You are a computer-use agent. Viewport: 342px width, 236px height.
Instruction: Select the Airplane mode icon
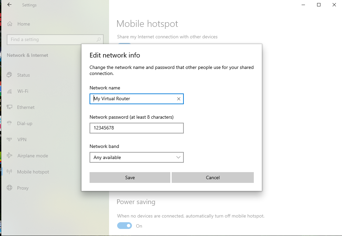click(x=9, y=156)
